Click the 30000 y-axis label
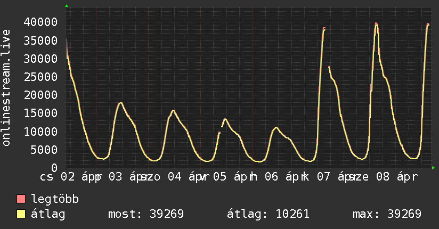The width and height of the screenshot is (439, 229). pyautogui.click(x=40, y=59)
